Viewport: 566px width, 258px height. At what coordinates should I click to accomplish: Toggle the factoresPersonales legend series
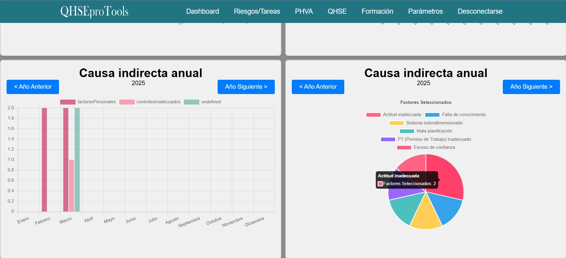coord(88,102)
